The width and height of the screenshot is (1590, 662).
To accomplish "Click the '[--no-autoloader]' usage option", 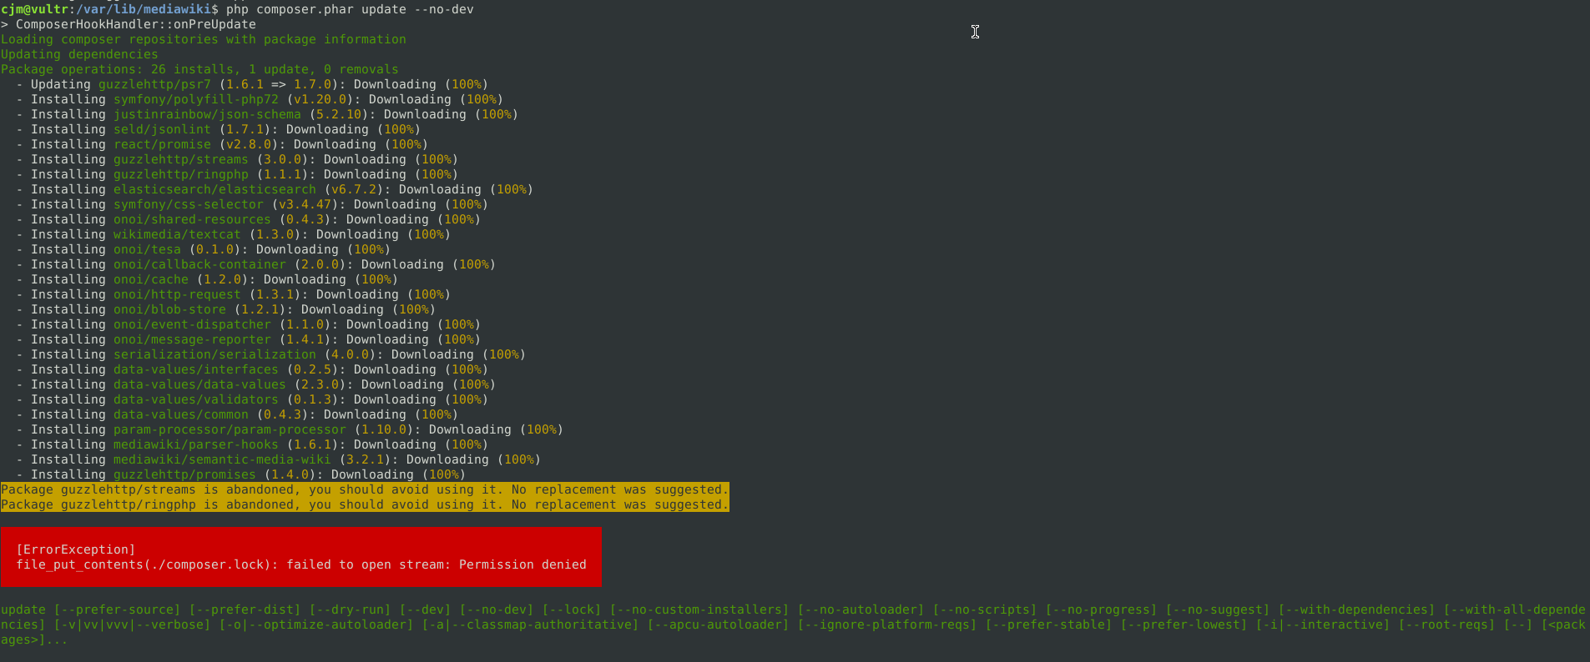I will pos(861,609).
